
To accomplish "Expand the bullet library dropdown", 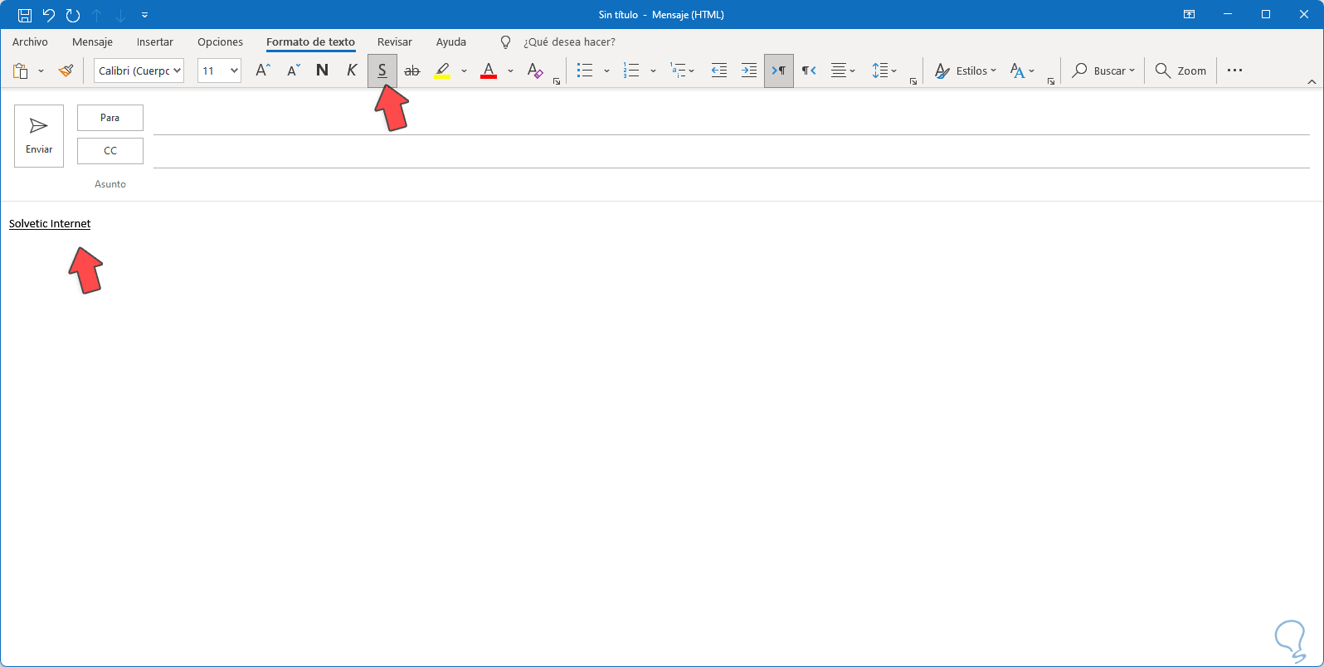I will (606, 71).
